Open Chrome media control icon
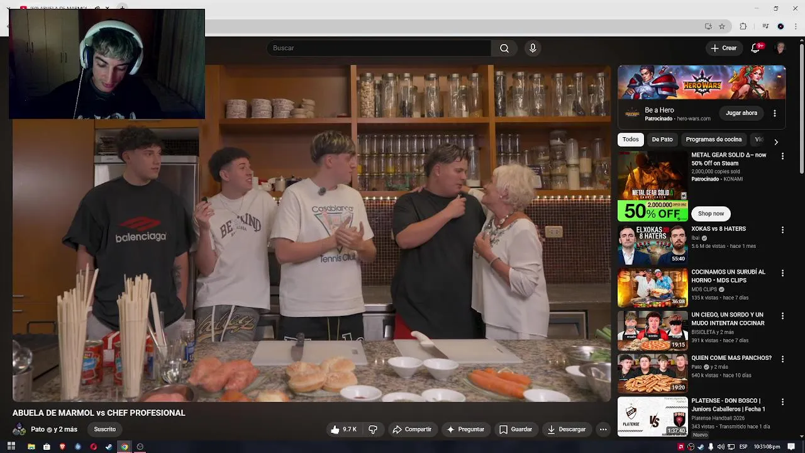Image resolution: width=805 pixels, height=453 pixels. [765, 26]
